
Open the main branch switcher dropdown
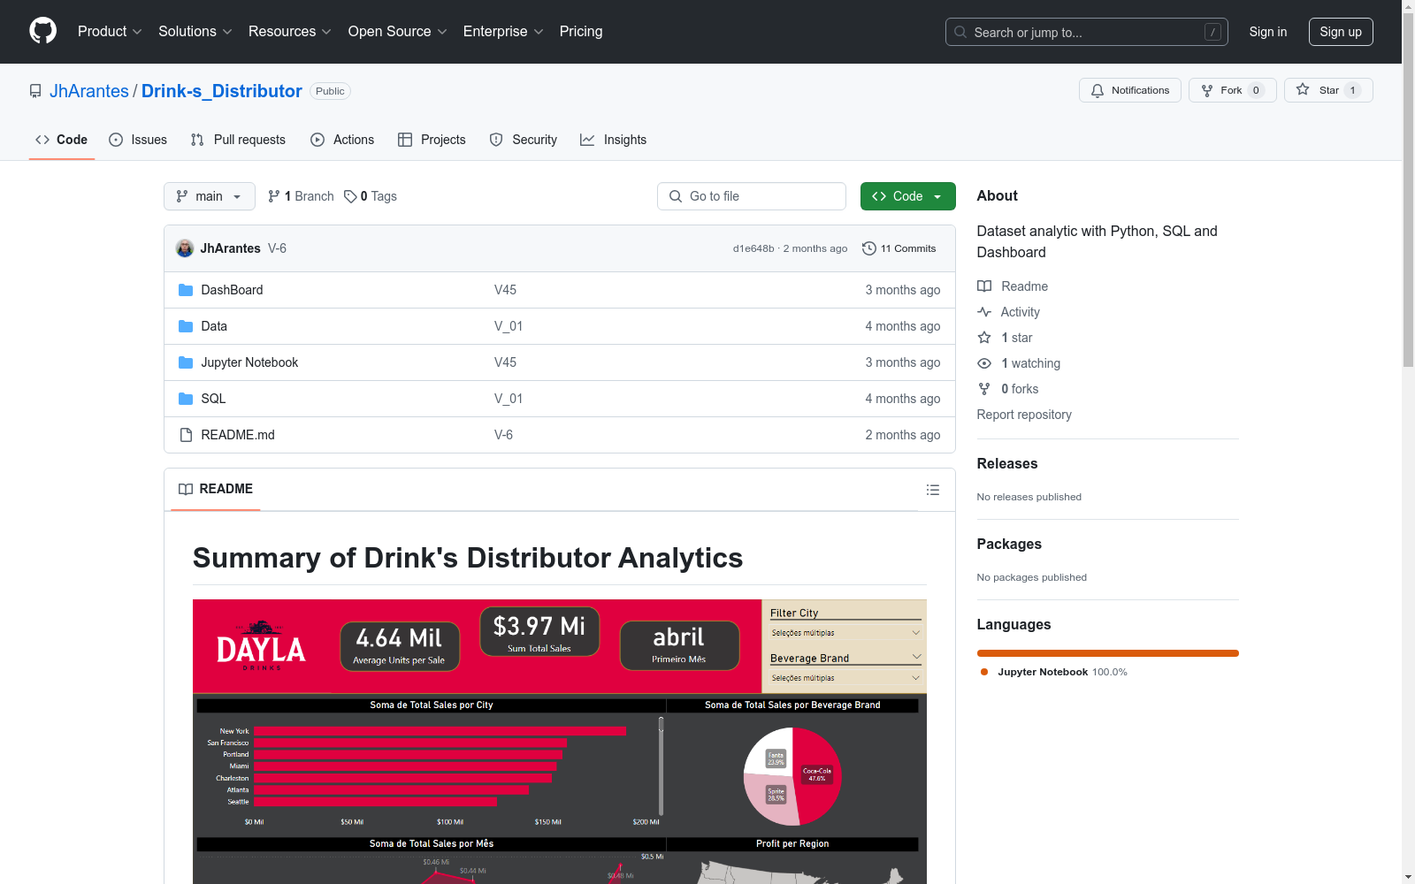[210, 196]
